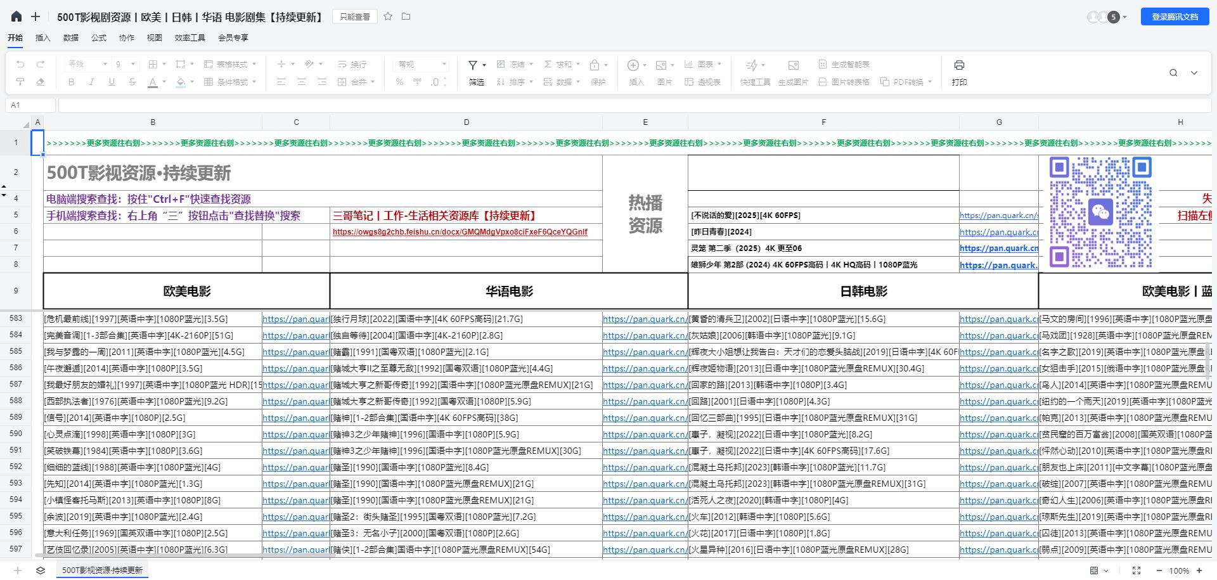
Task: Open the 100% zoom control
Action: 1180,570
